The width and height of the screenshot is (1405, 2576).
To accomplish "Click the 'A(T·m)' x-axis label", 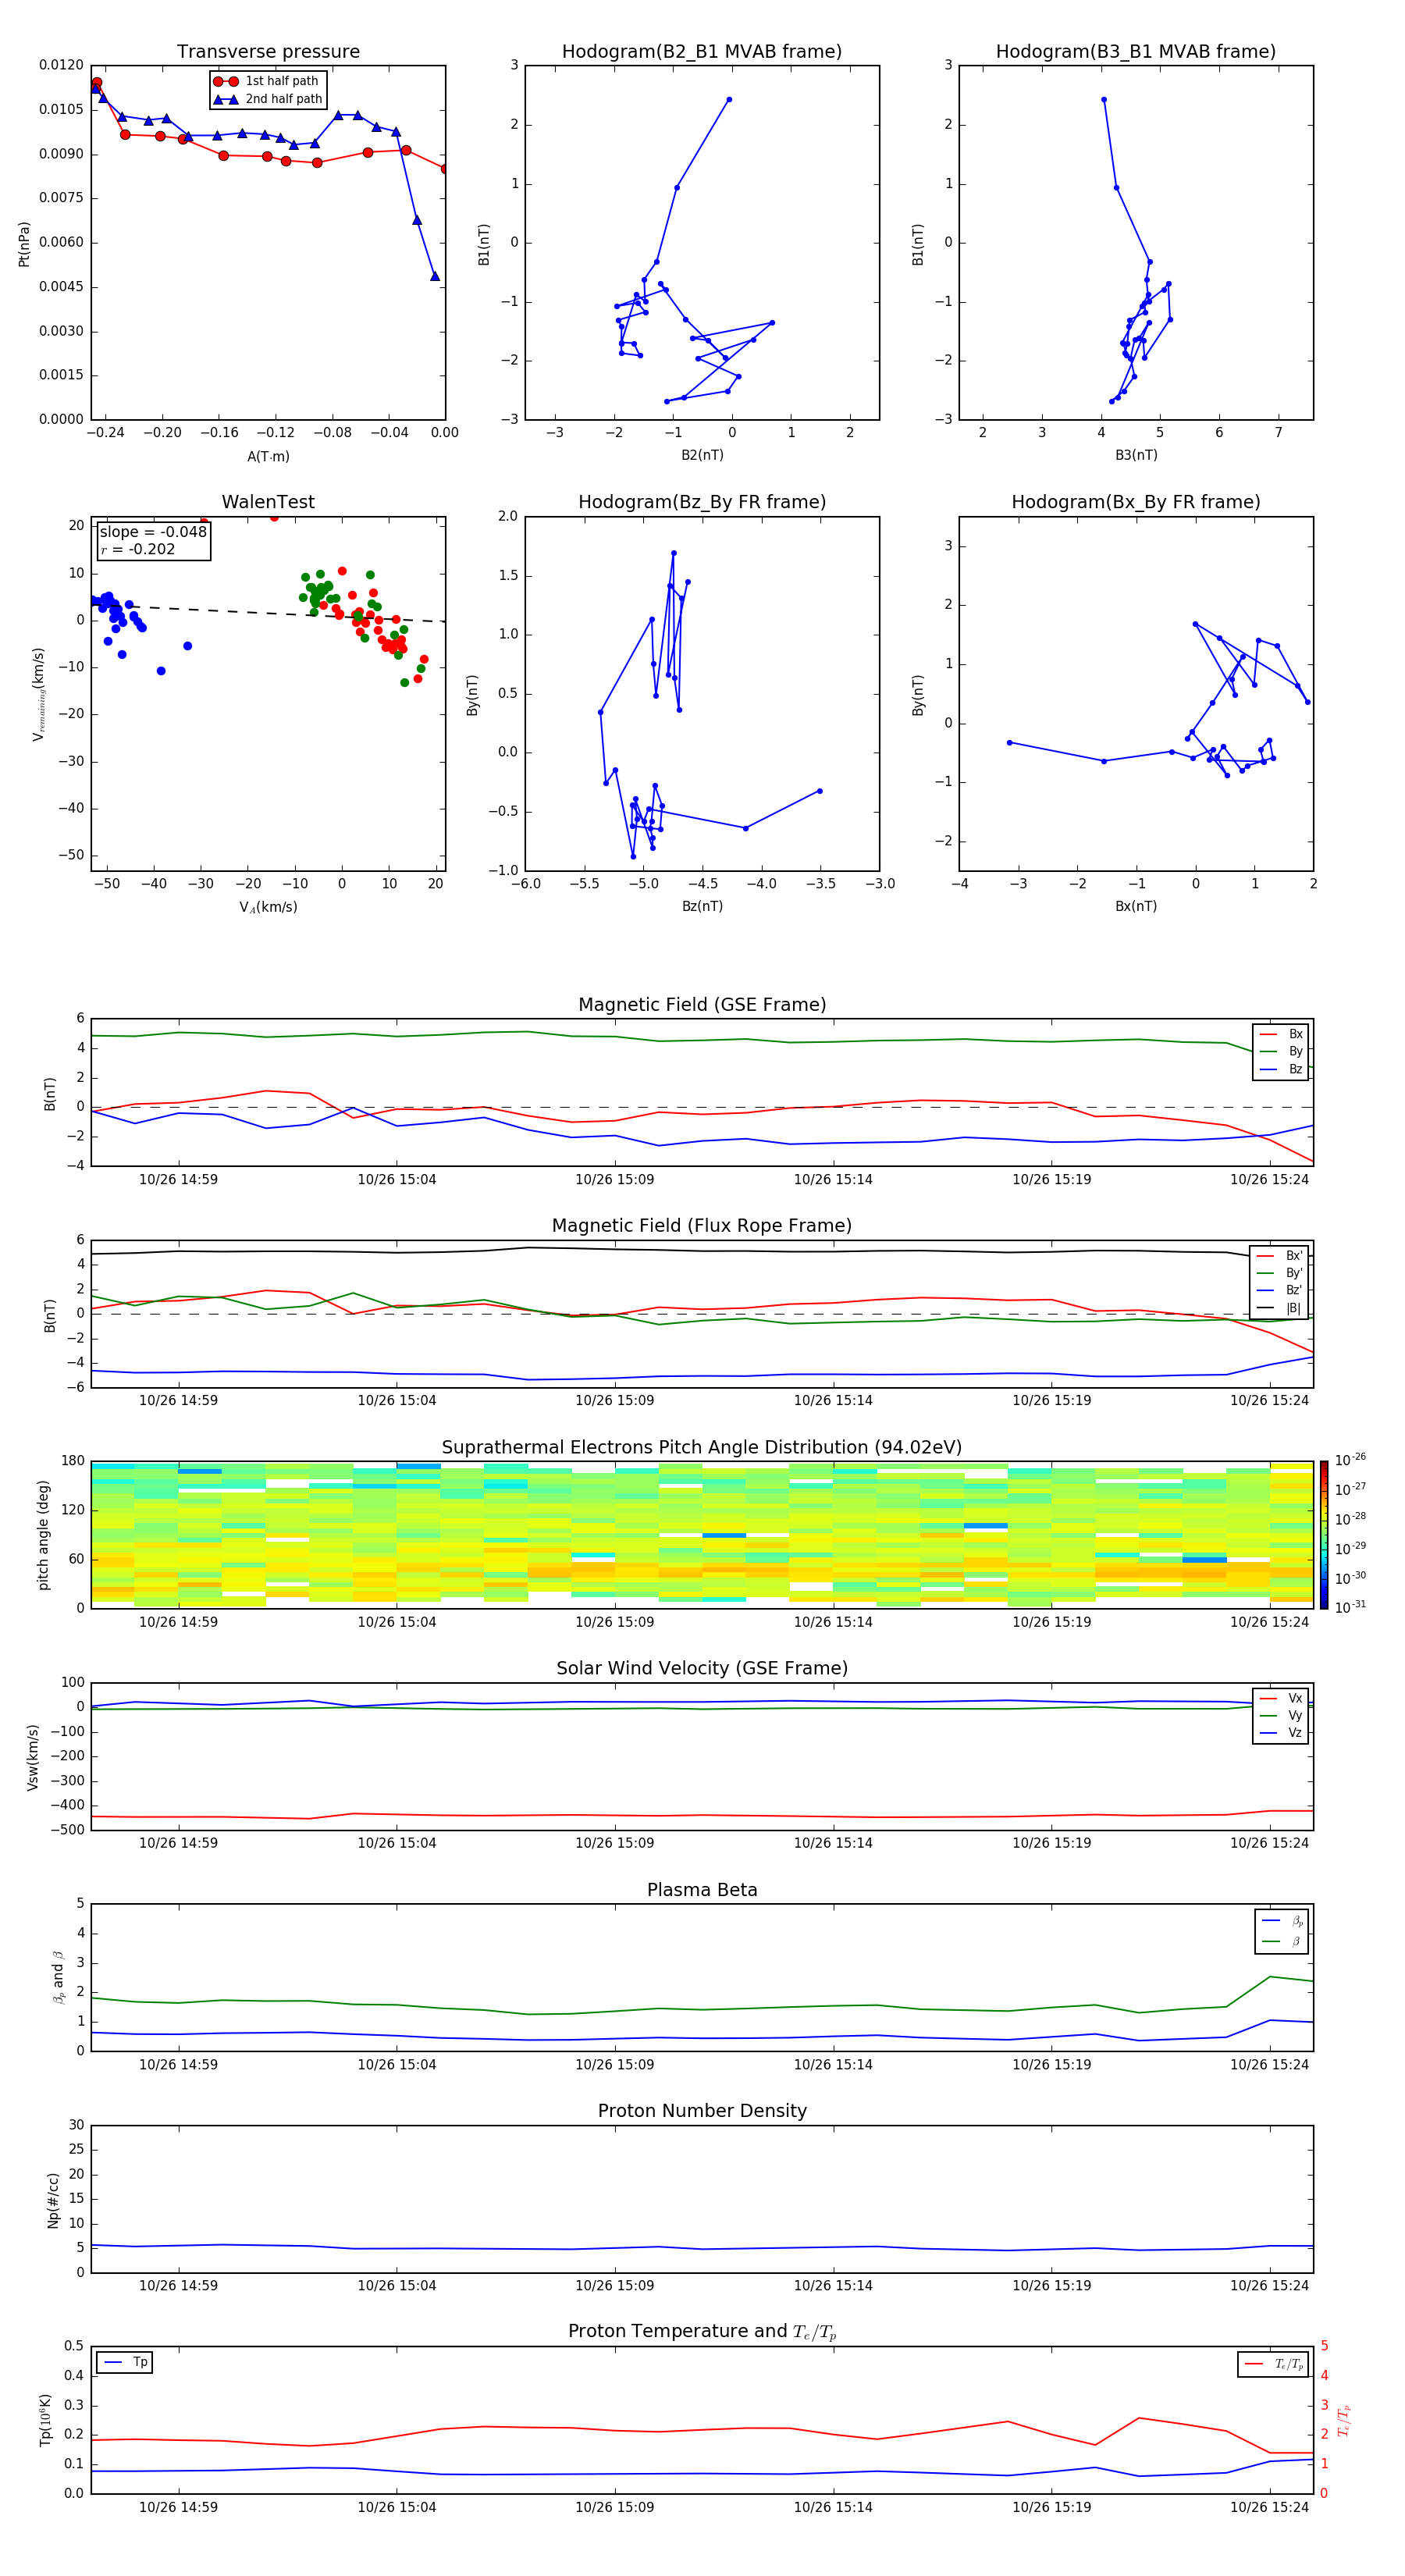I will pyautogui.click(x=268, y=457).
